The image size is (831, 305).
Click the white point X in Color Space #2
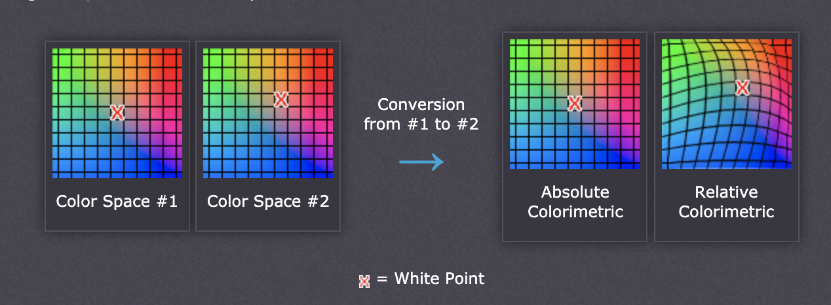point(280,99)
